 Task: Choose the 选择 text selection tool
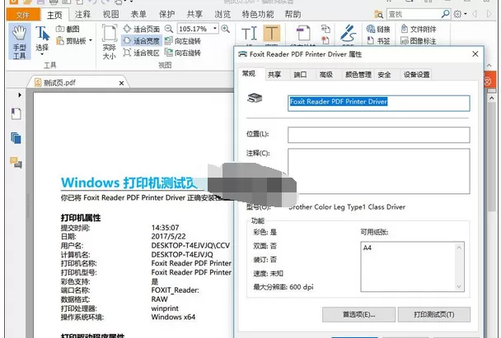42,40
